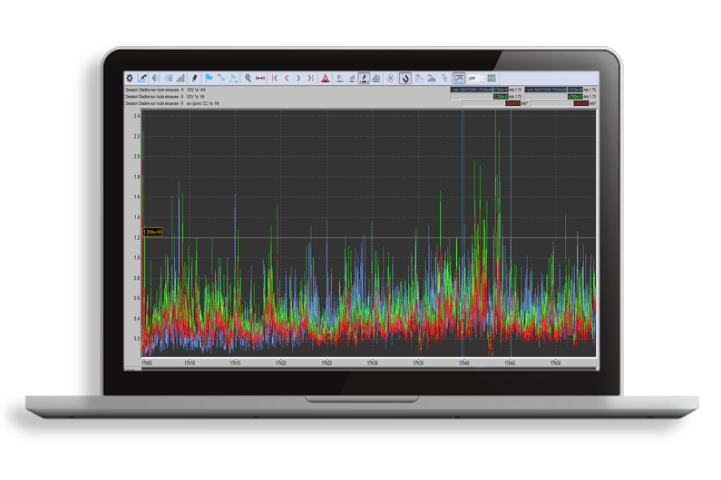721x480 pixels.
Task: Click the red value field in left cursor panel
Action: pyautogui.click(x=513, y=103)
